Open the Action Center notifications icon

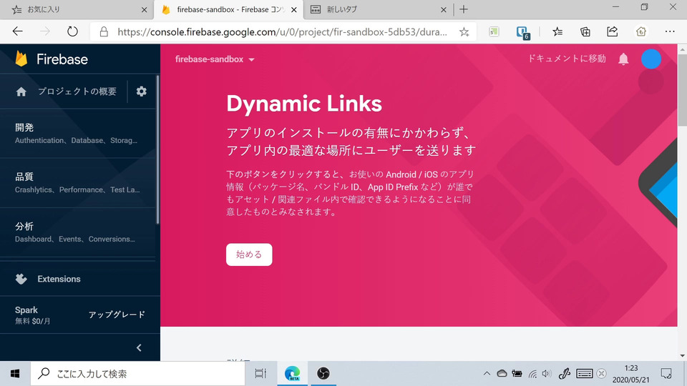click(666, 373)
